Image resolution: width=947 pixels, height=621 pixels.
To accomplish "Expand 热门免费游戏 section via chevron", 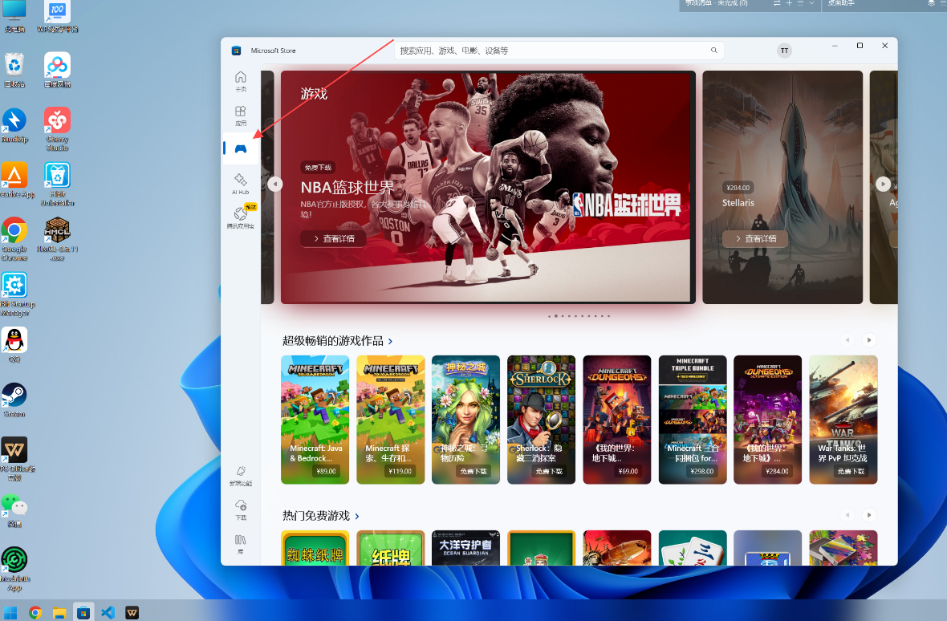I will (357, 517).
